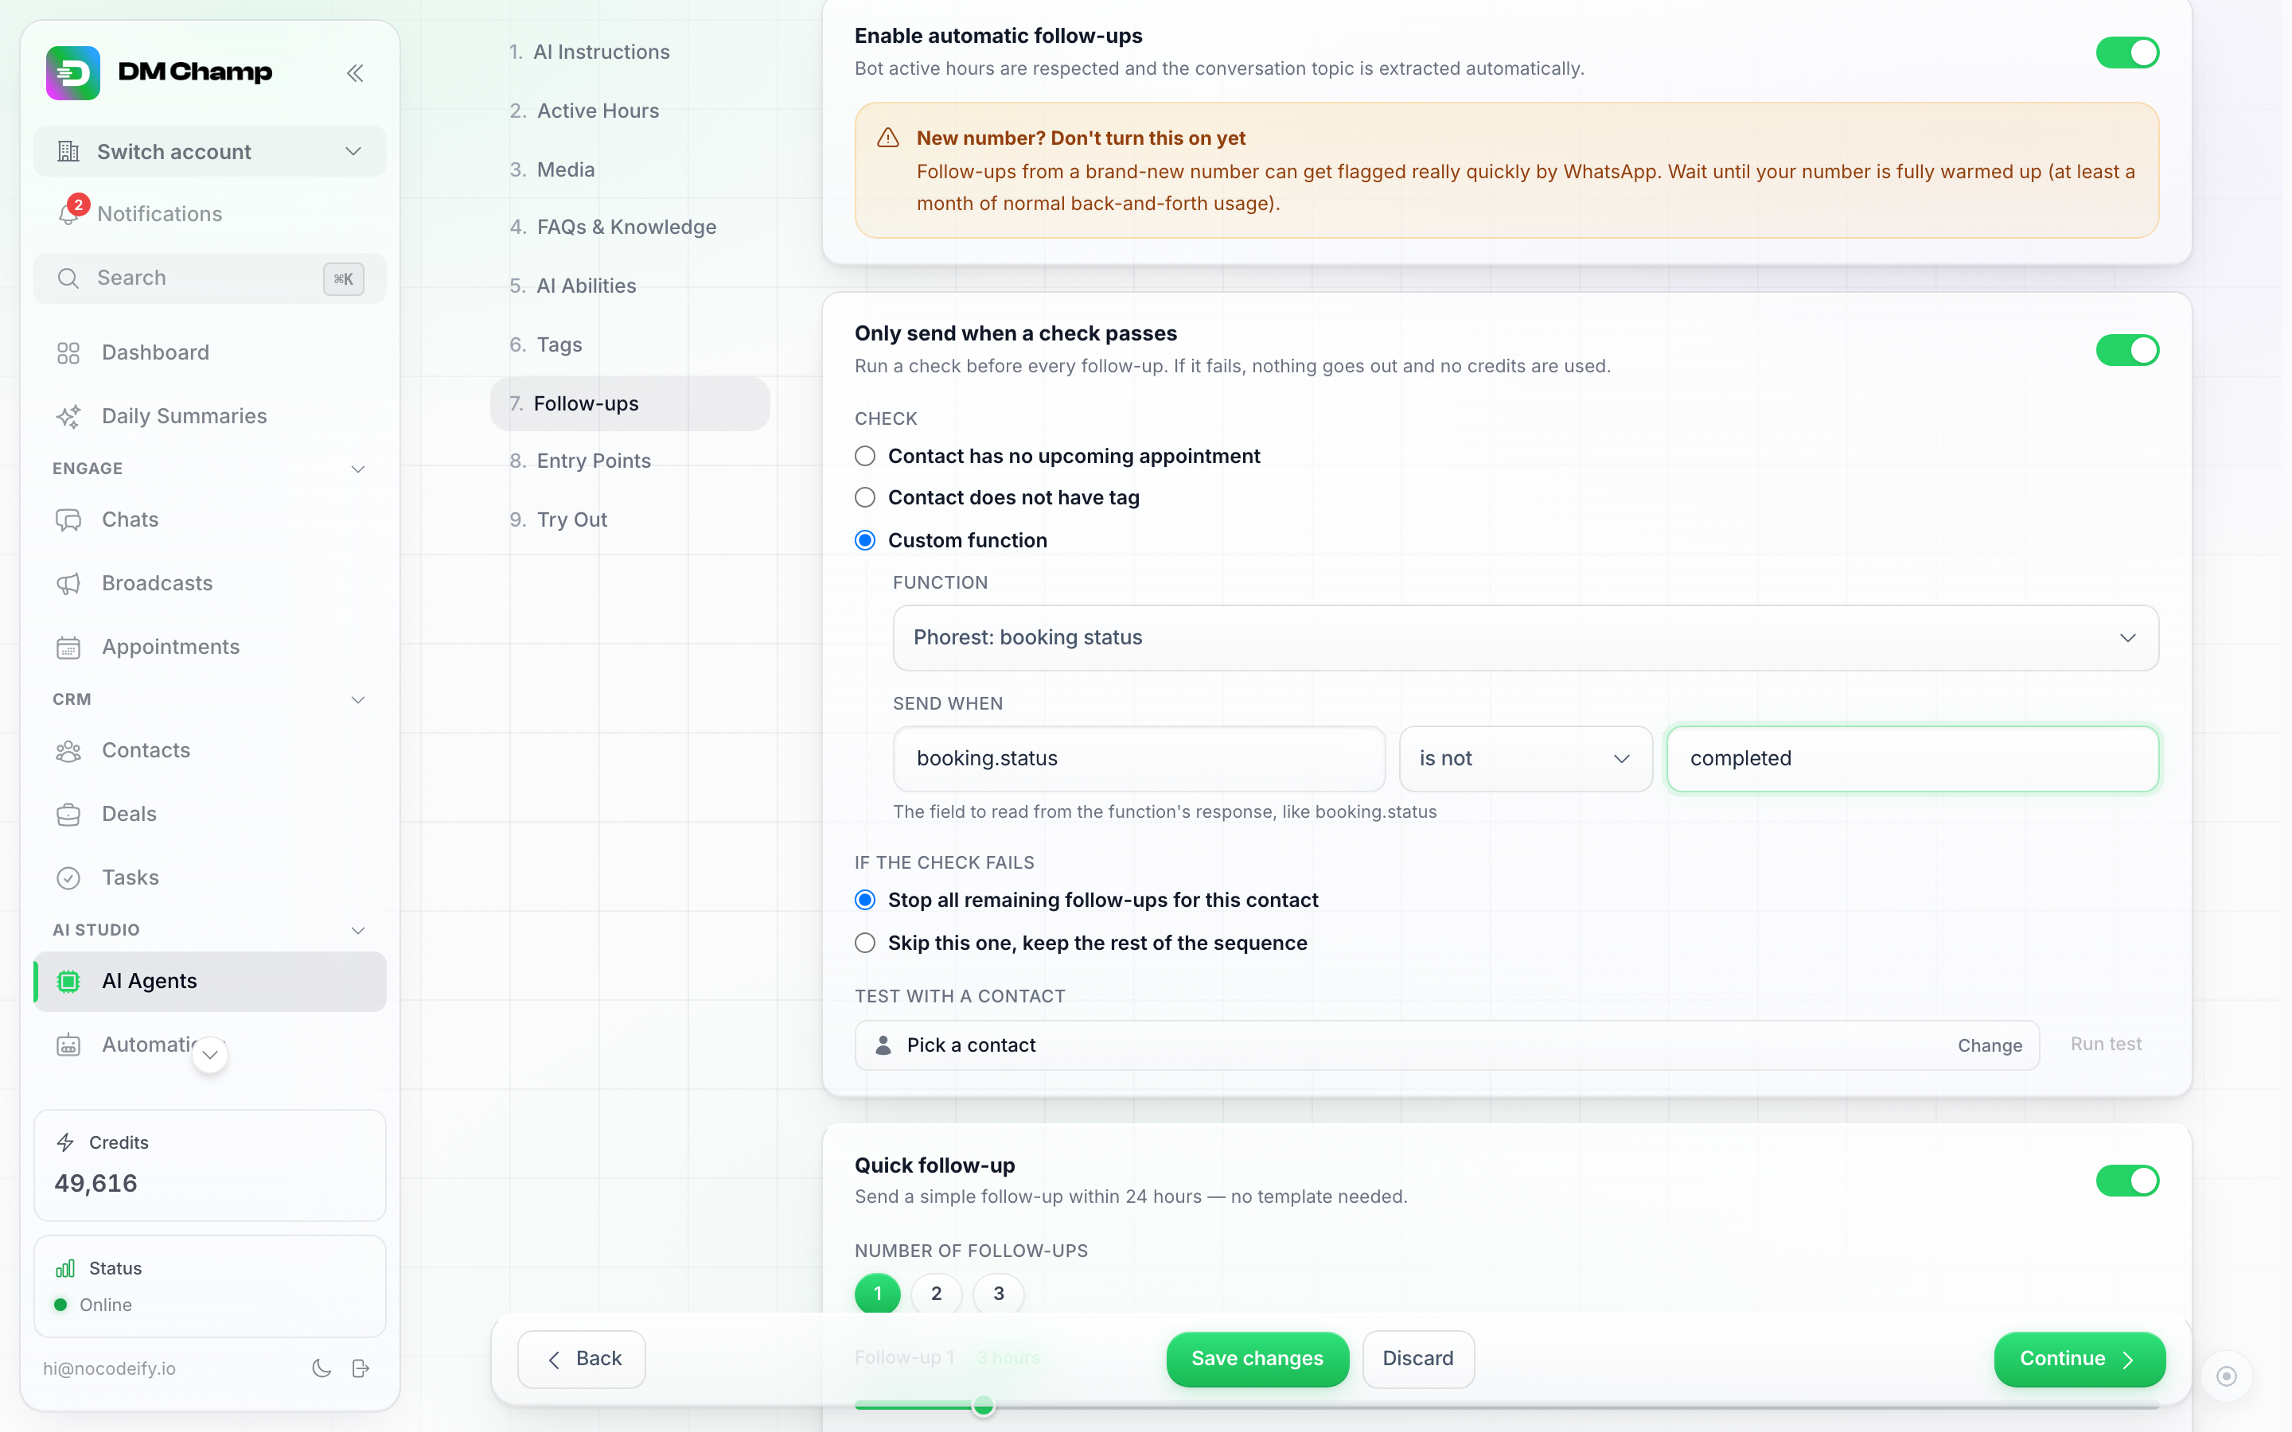The width and height of the screenshot is (2292, 1432).
Task: Select follow-up count 1
Action: (878, 1294)
